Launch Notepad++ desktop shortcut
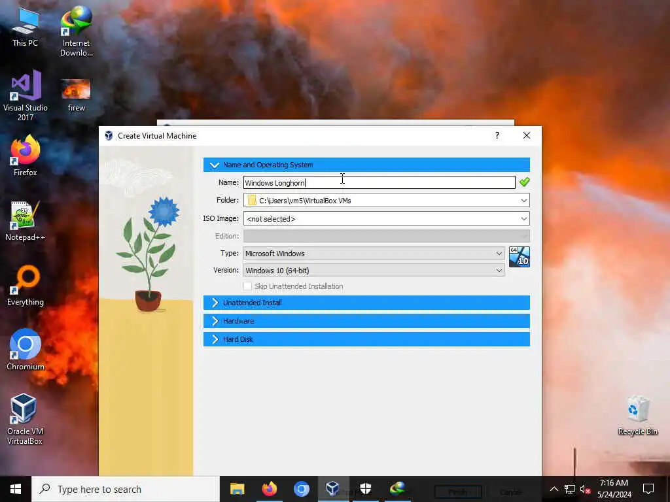Image resolution: width=670 pixels, height=502 pixels. (26, 221)
